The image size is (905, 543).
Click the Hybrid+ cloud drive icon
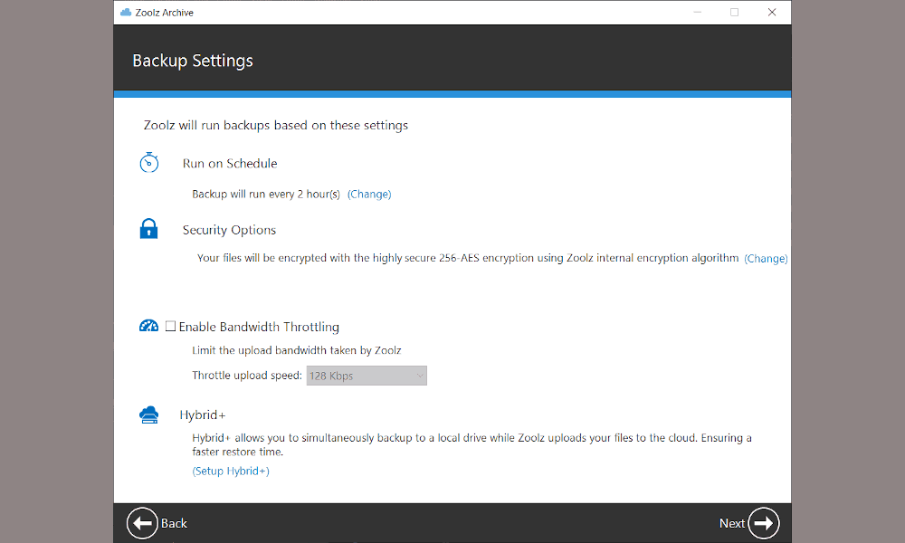point(149,414)
